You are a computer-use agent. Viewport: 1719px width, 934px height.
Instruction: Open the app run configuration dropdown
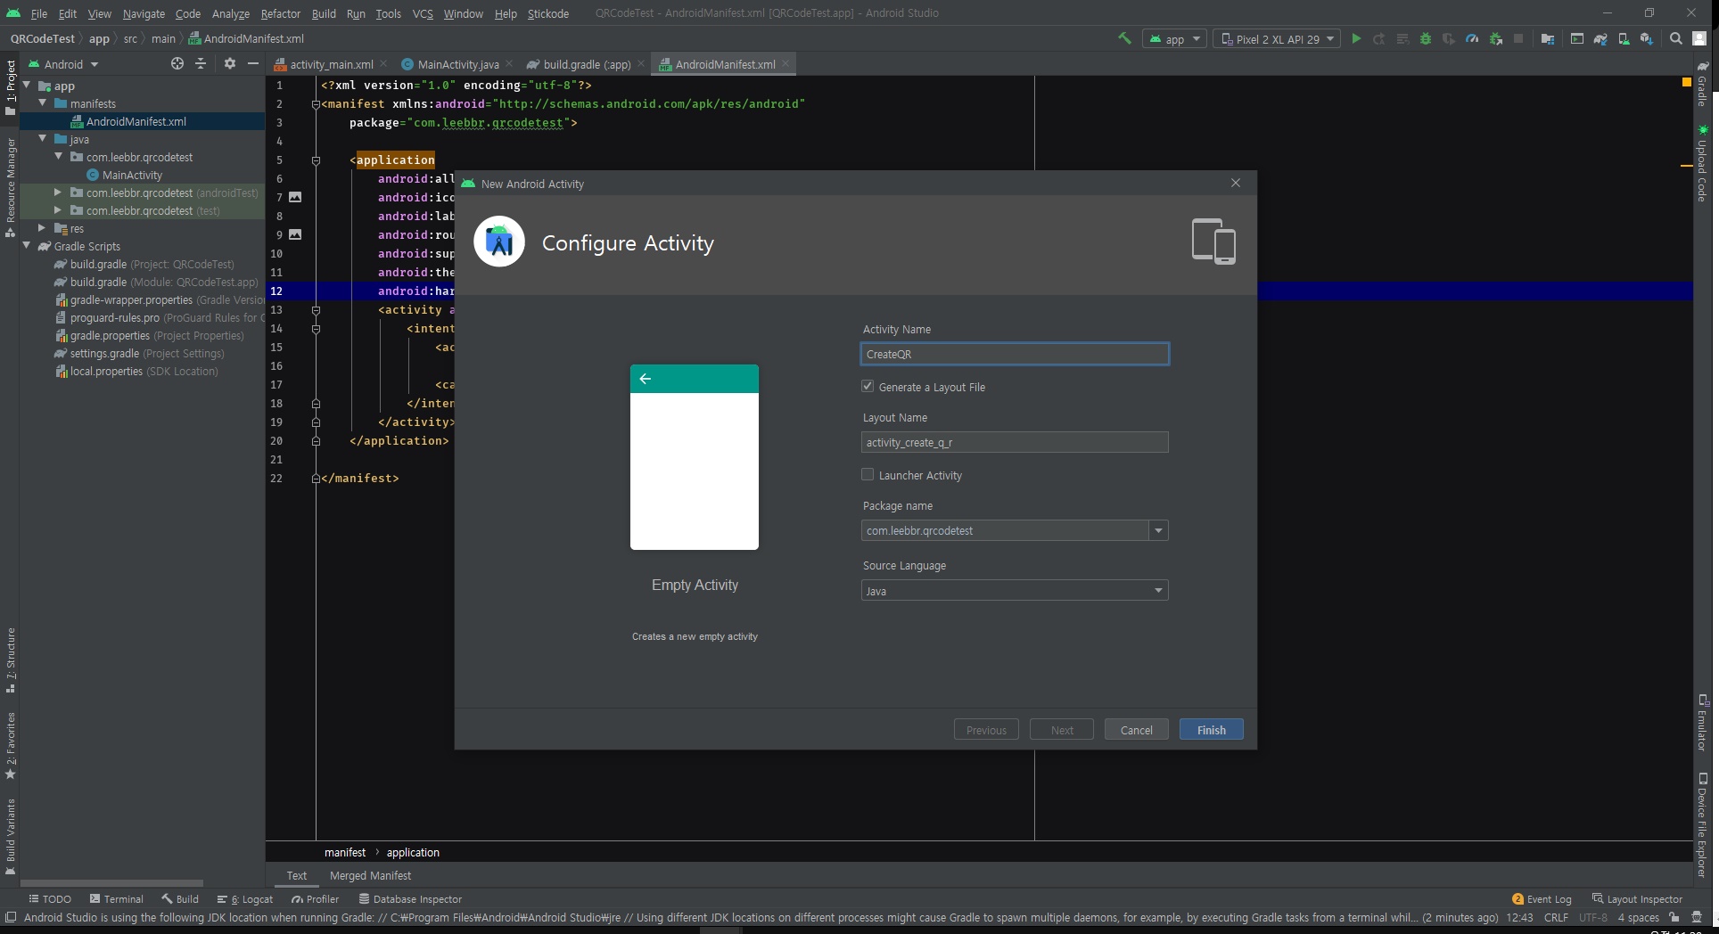pyautogui.click(x=1175, y=38)
